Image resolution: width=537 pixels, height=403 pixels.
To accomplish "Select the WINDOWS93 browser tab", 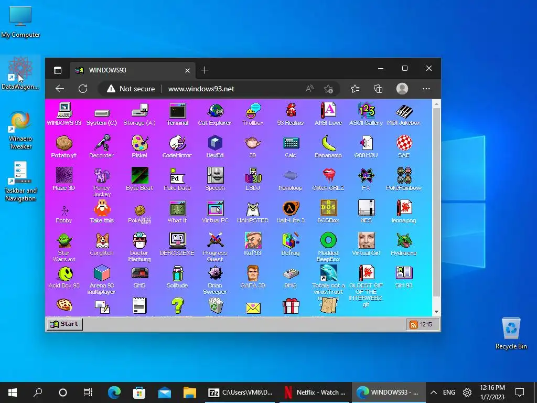I will click(x=133, y=70).
